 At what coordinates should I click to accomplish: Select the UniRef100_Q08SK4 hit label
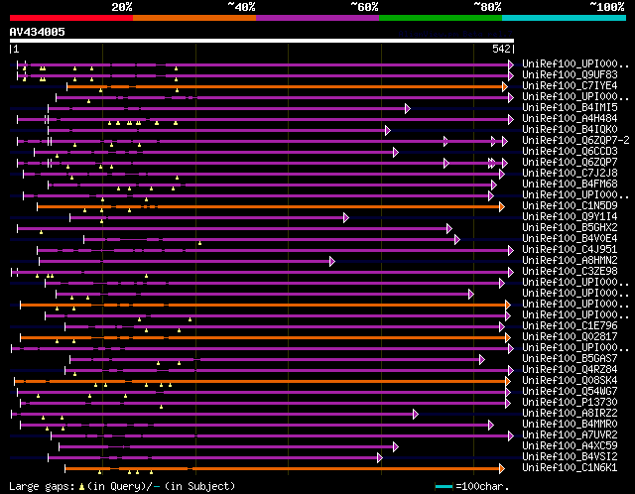[x=570, y=381]
